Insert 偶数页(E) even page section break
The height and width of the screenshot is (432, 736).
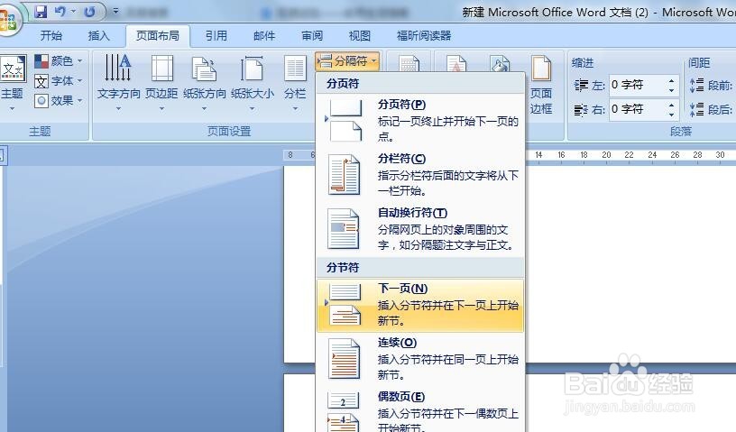420,410
